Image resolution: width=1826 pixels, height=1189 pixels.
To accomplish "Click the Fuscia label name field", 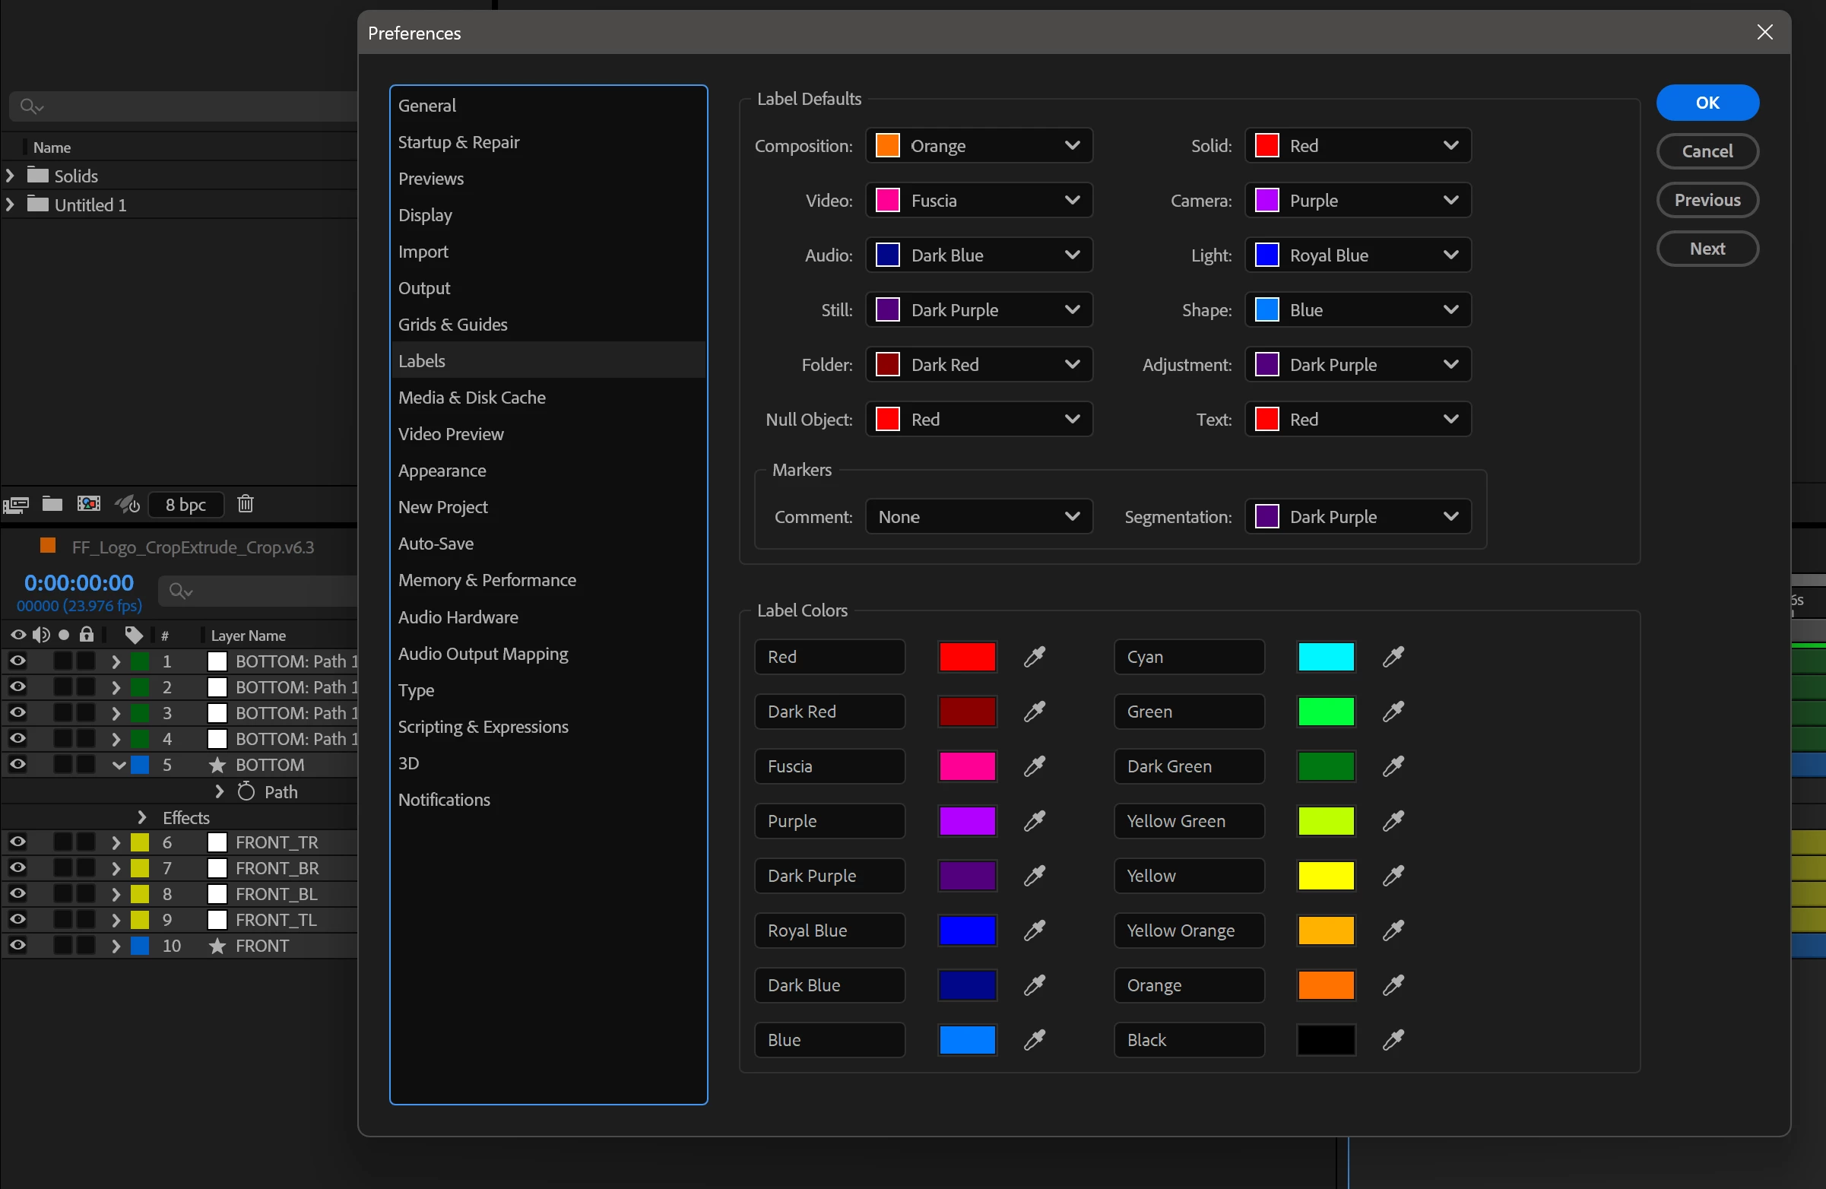I will 829,766.
